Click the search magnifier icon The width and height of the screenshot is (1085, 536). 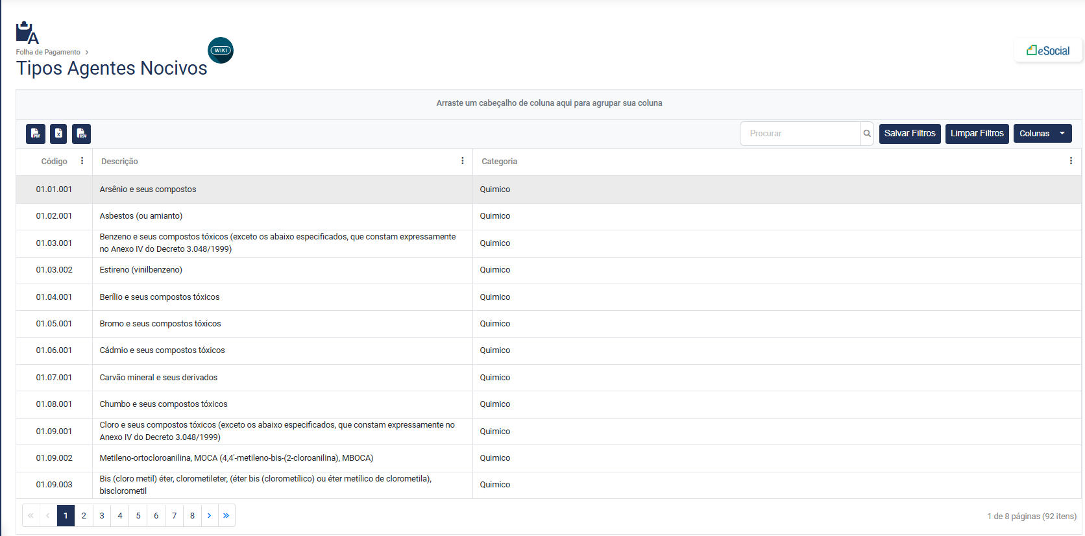(867, 134)
